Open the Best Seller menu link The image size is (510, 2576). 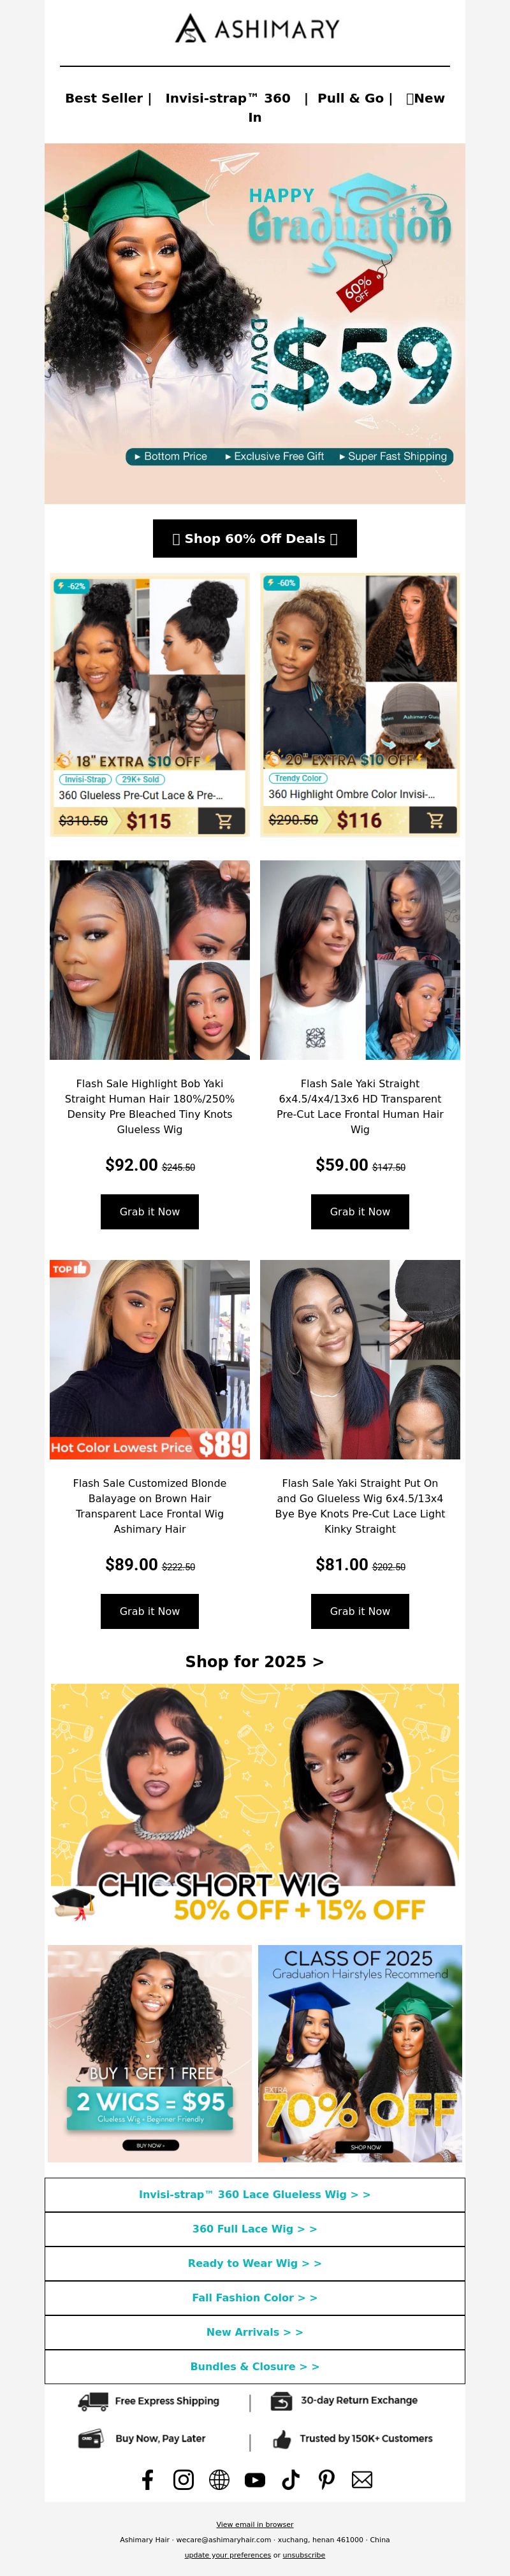(104, 98)
